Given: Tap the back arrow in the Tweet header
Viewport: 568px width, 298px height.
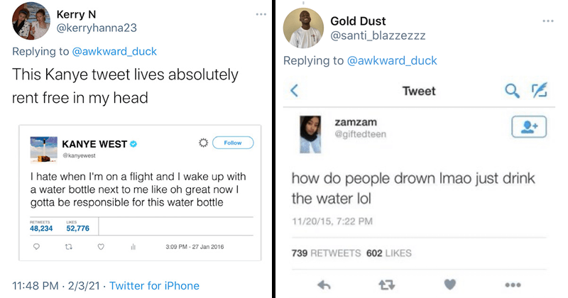Looking at the screenshot, I should pos(294,90).
